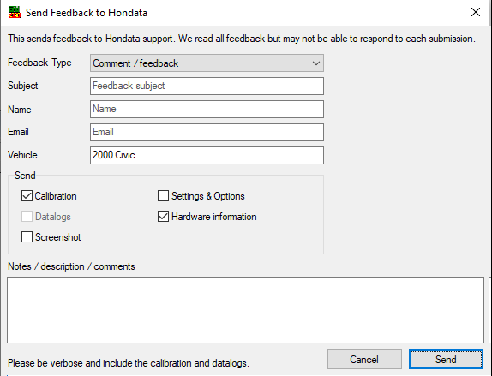Image resolution: width=492 pixels, height=376 pixels.
Task: Click the Send button
Action: 446,360
